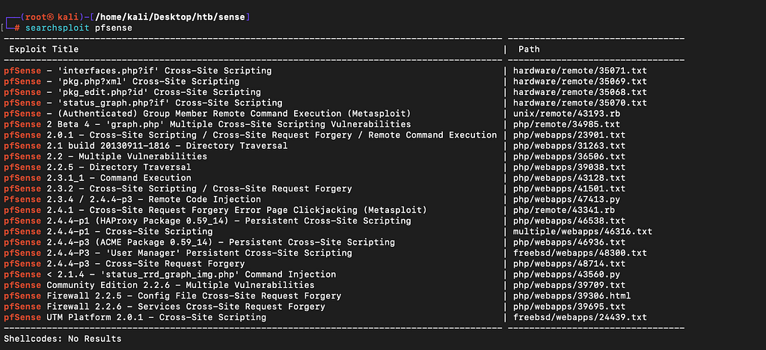The image size is (766, 350).
Task: Click pfSense 2.2.5 - Directory Traversal title
Action: [x=98, y=168]
